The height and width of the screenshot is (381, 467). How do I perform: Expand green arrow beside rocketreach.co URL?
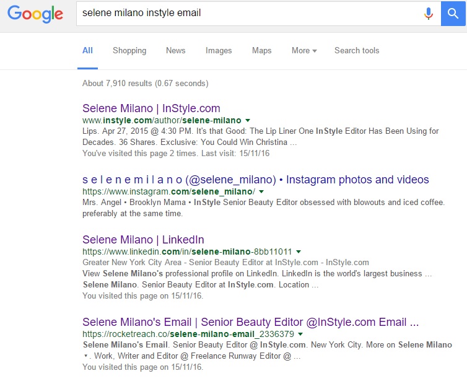299,335
